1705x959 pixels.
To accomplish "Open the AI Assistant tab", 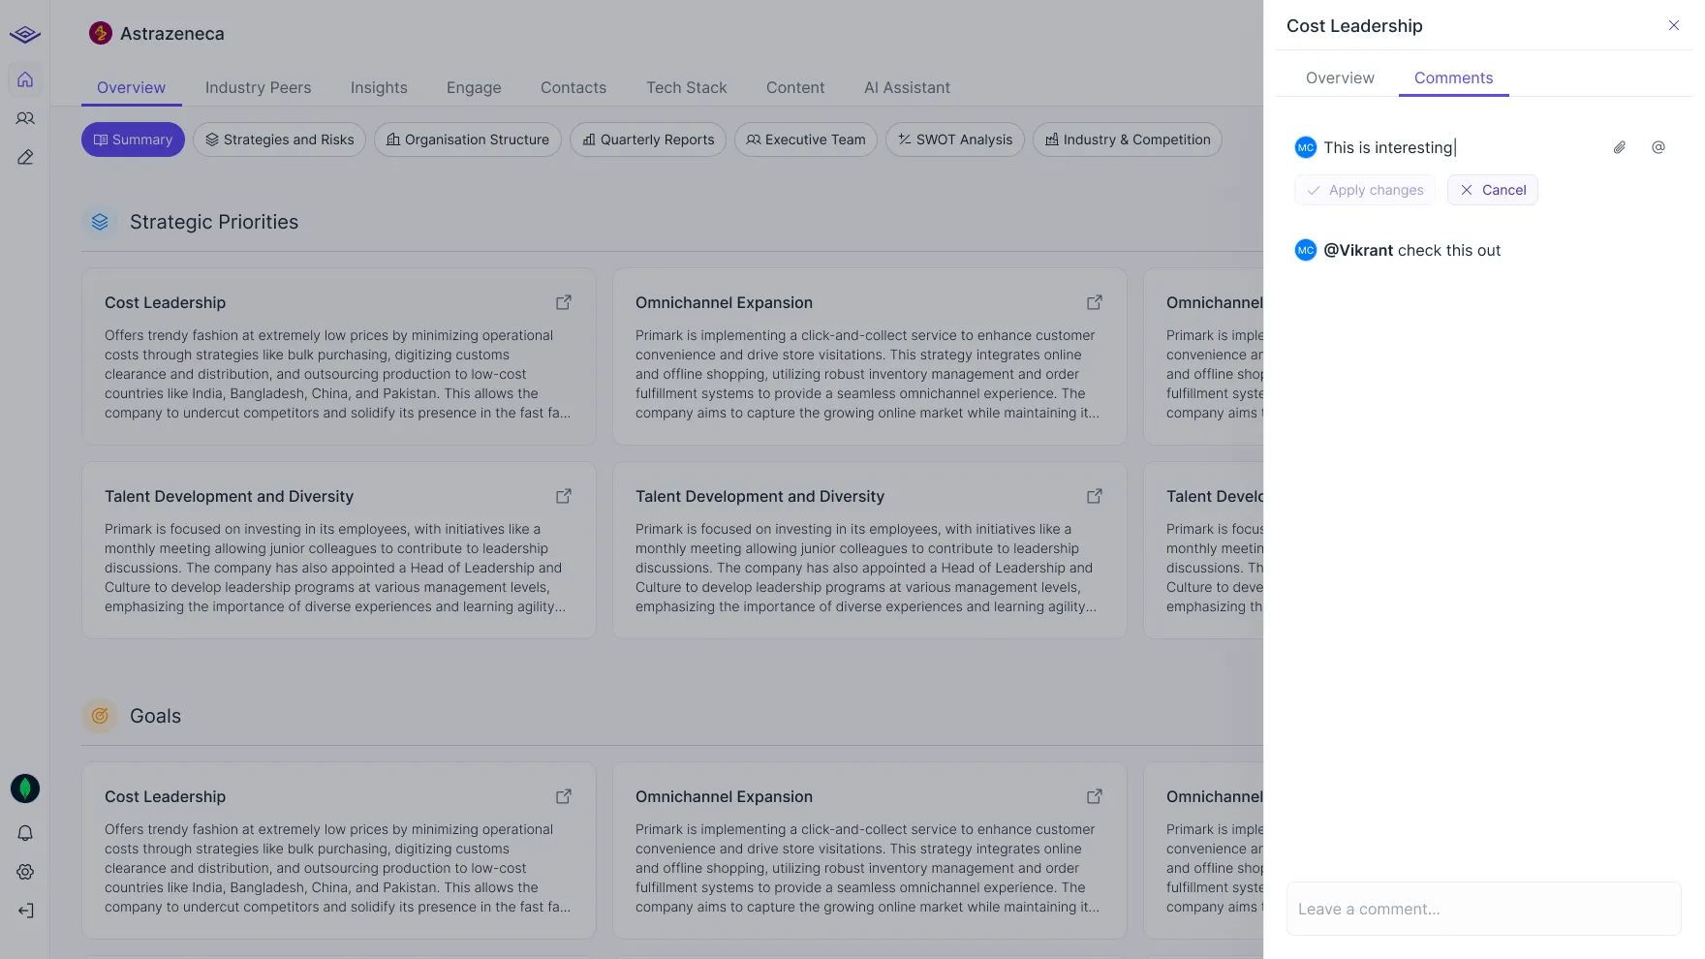I will [907, 87].
